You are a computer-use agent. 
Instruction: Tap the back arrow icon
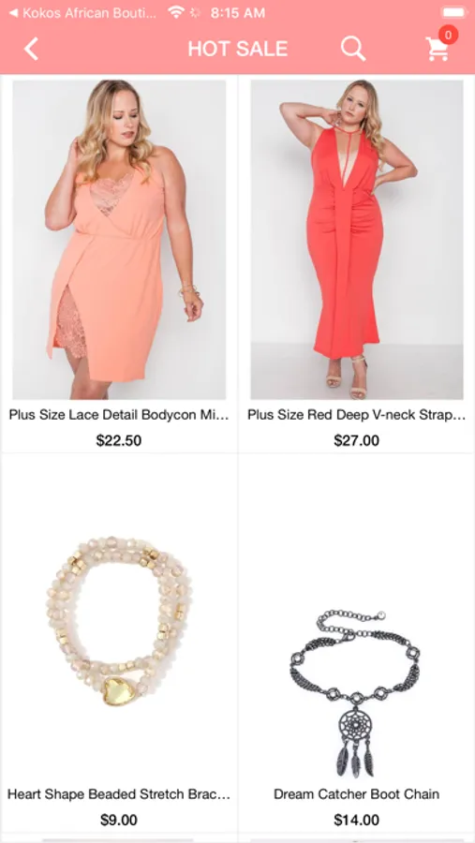coord(31,49)
